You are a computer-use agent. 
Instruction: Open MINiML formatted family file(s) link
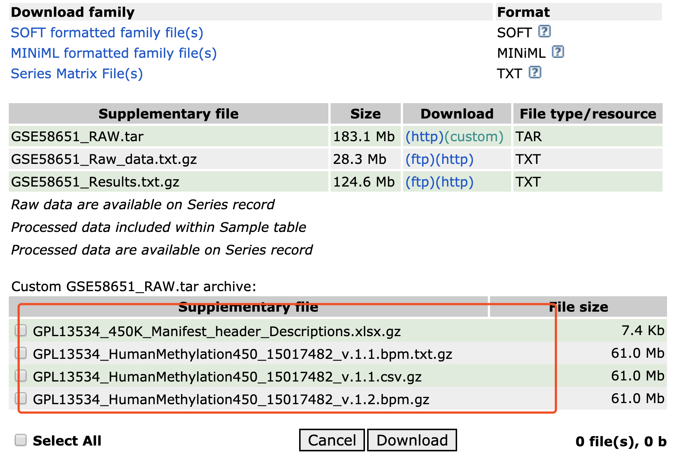(x=114, y=53)
